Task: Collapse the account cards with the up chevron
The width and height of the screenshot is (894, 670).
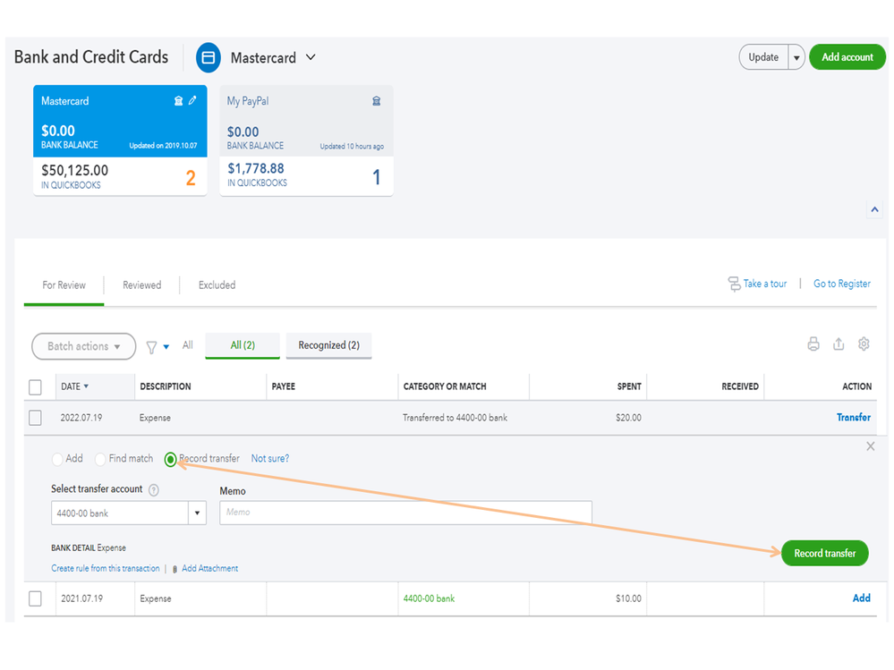Action: (874, 209)
